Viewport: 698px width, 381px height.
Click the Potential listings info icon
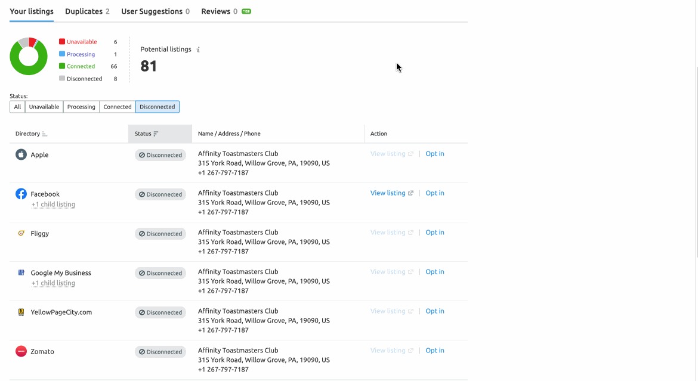pyautogui.click(x=198, y=49)
